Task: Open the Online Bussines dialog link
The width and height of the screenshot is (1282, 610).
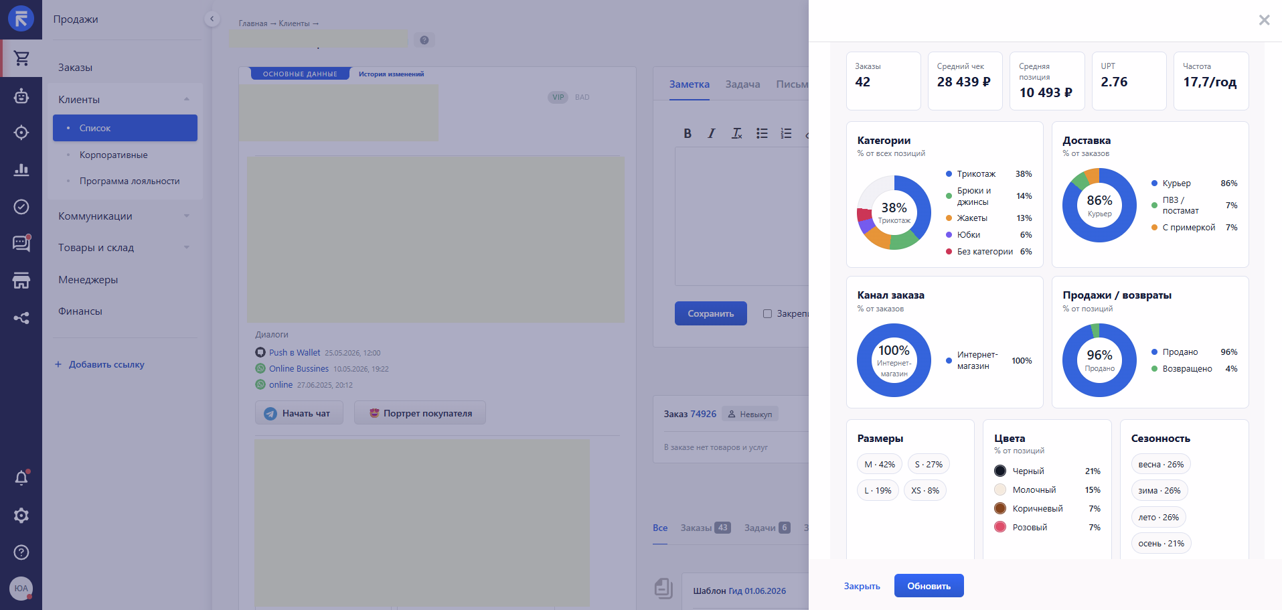Action: [x=299, y=368]
